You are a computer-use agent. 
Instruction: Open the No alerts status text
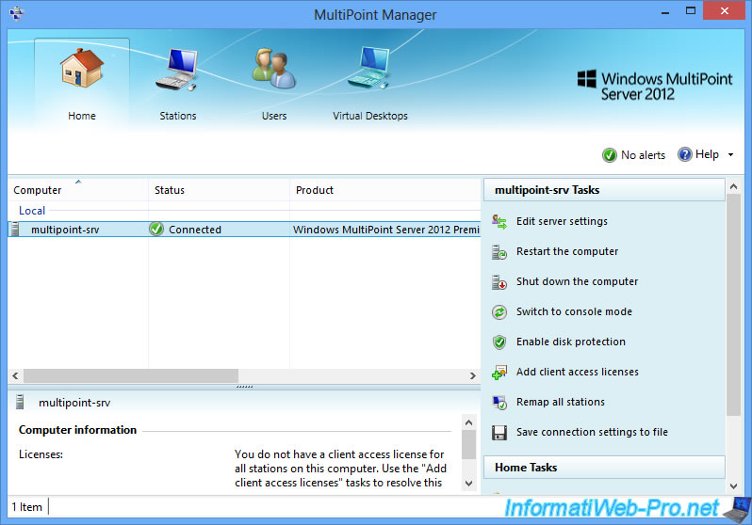point(643,155)
